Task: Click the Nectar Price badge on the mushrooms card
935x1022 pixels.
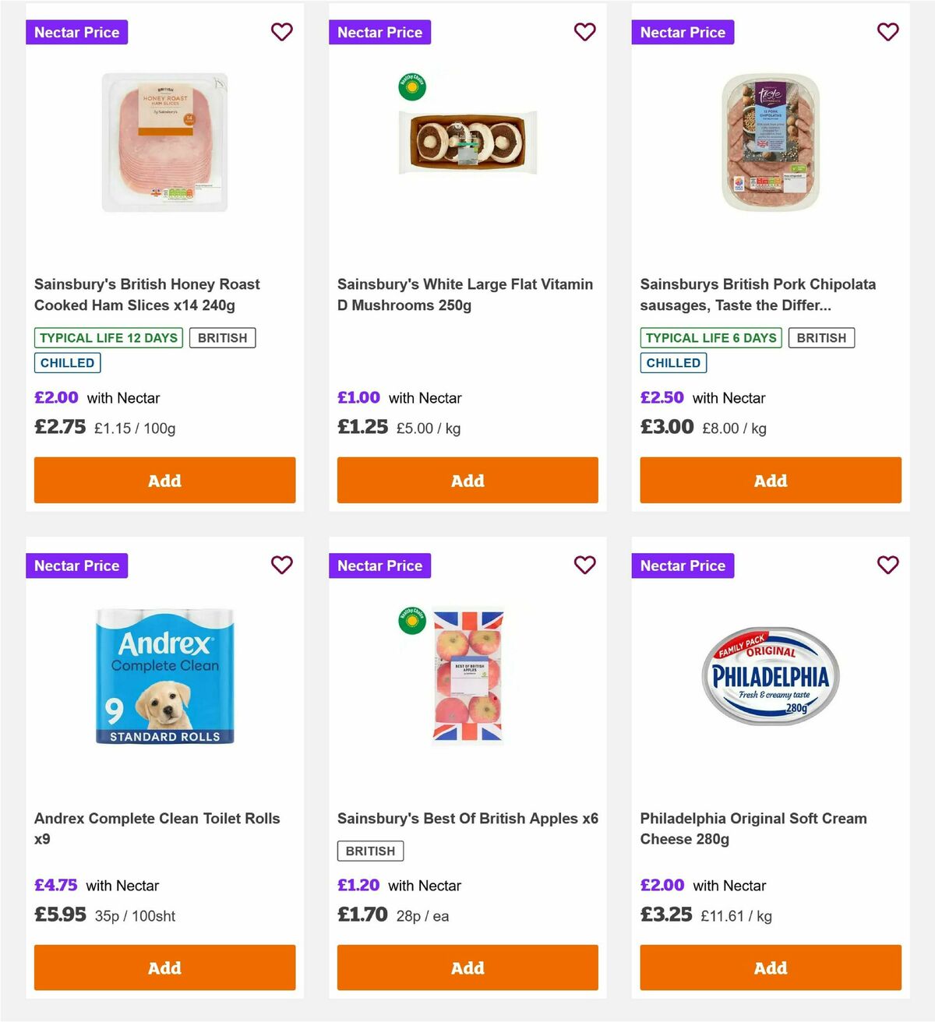Action: click(x=379, y=32)
